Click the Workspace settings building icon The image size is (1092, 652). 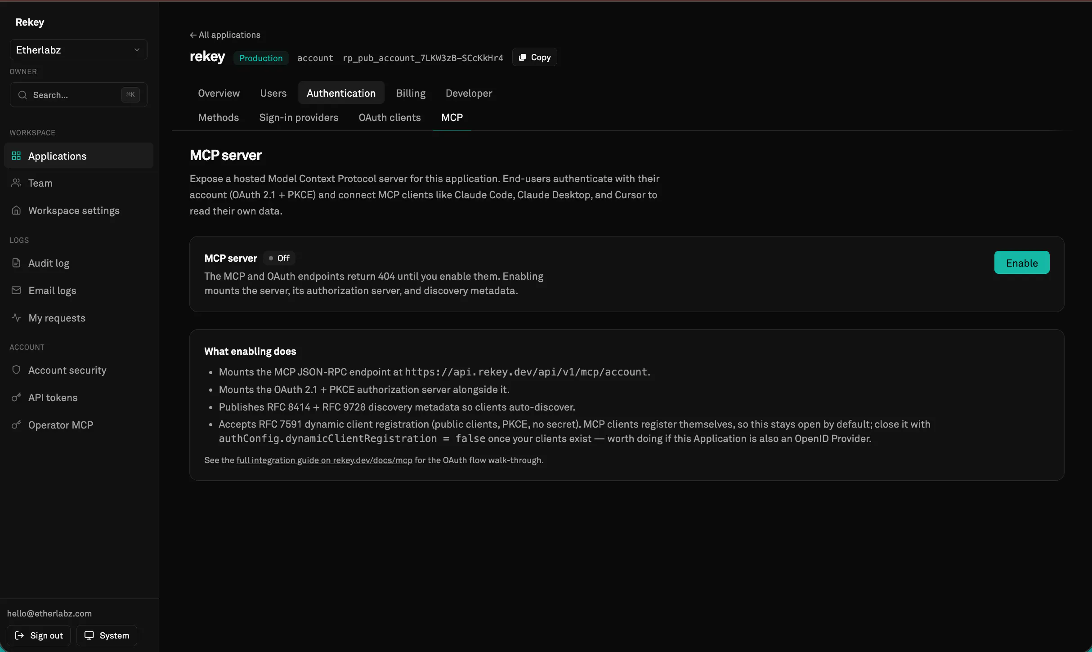tap(16, 210)
